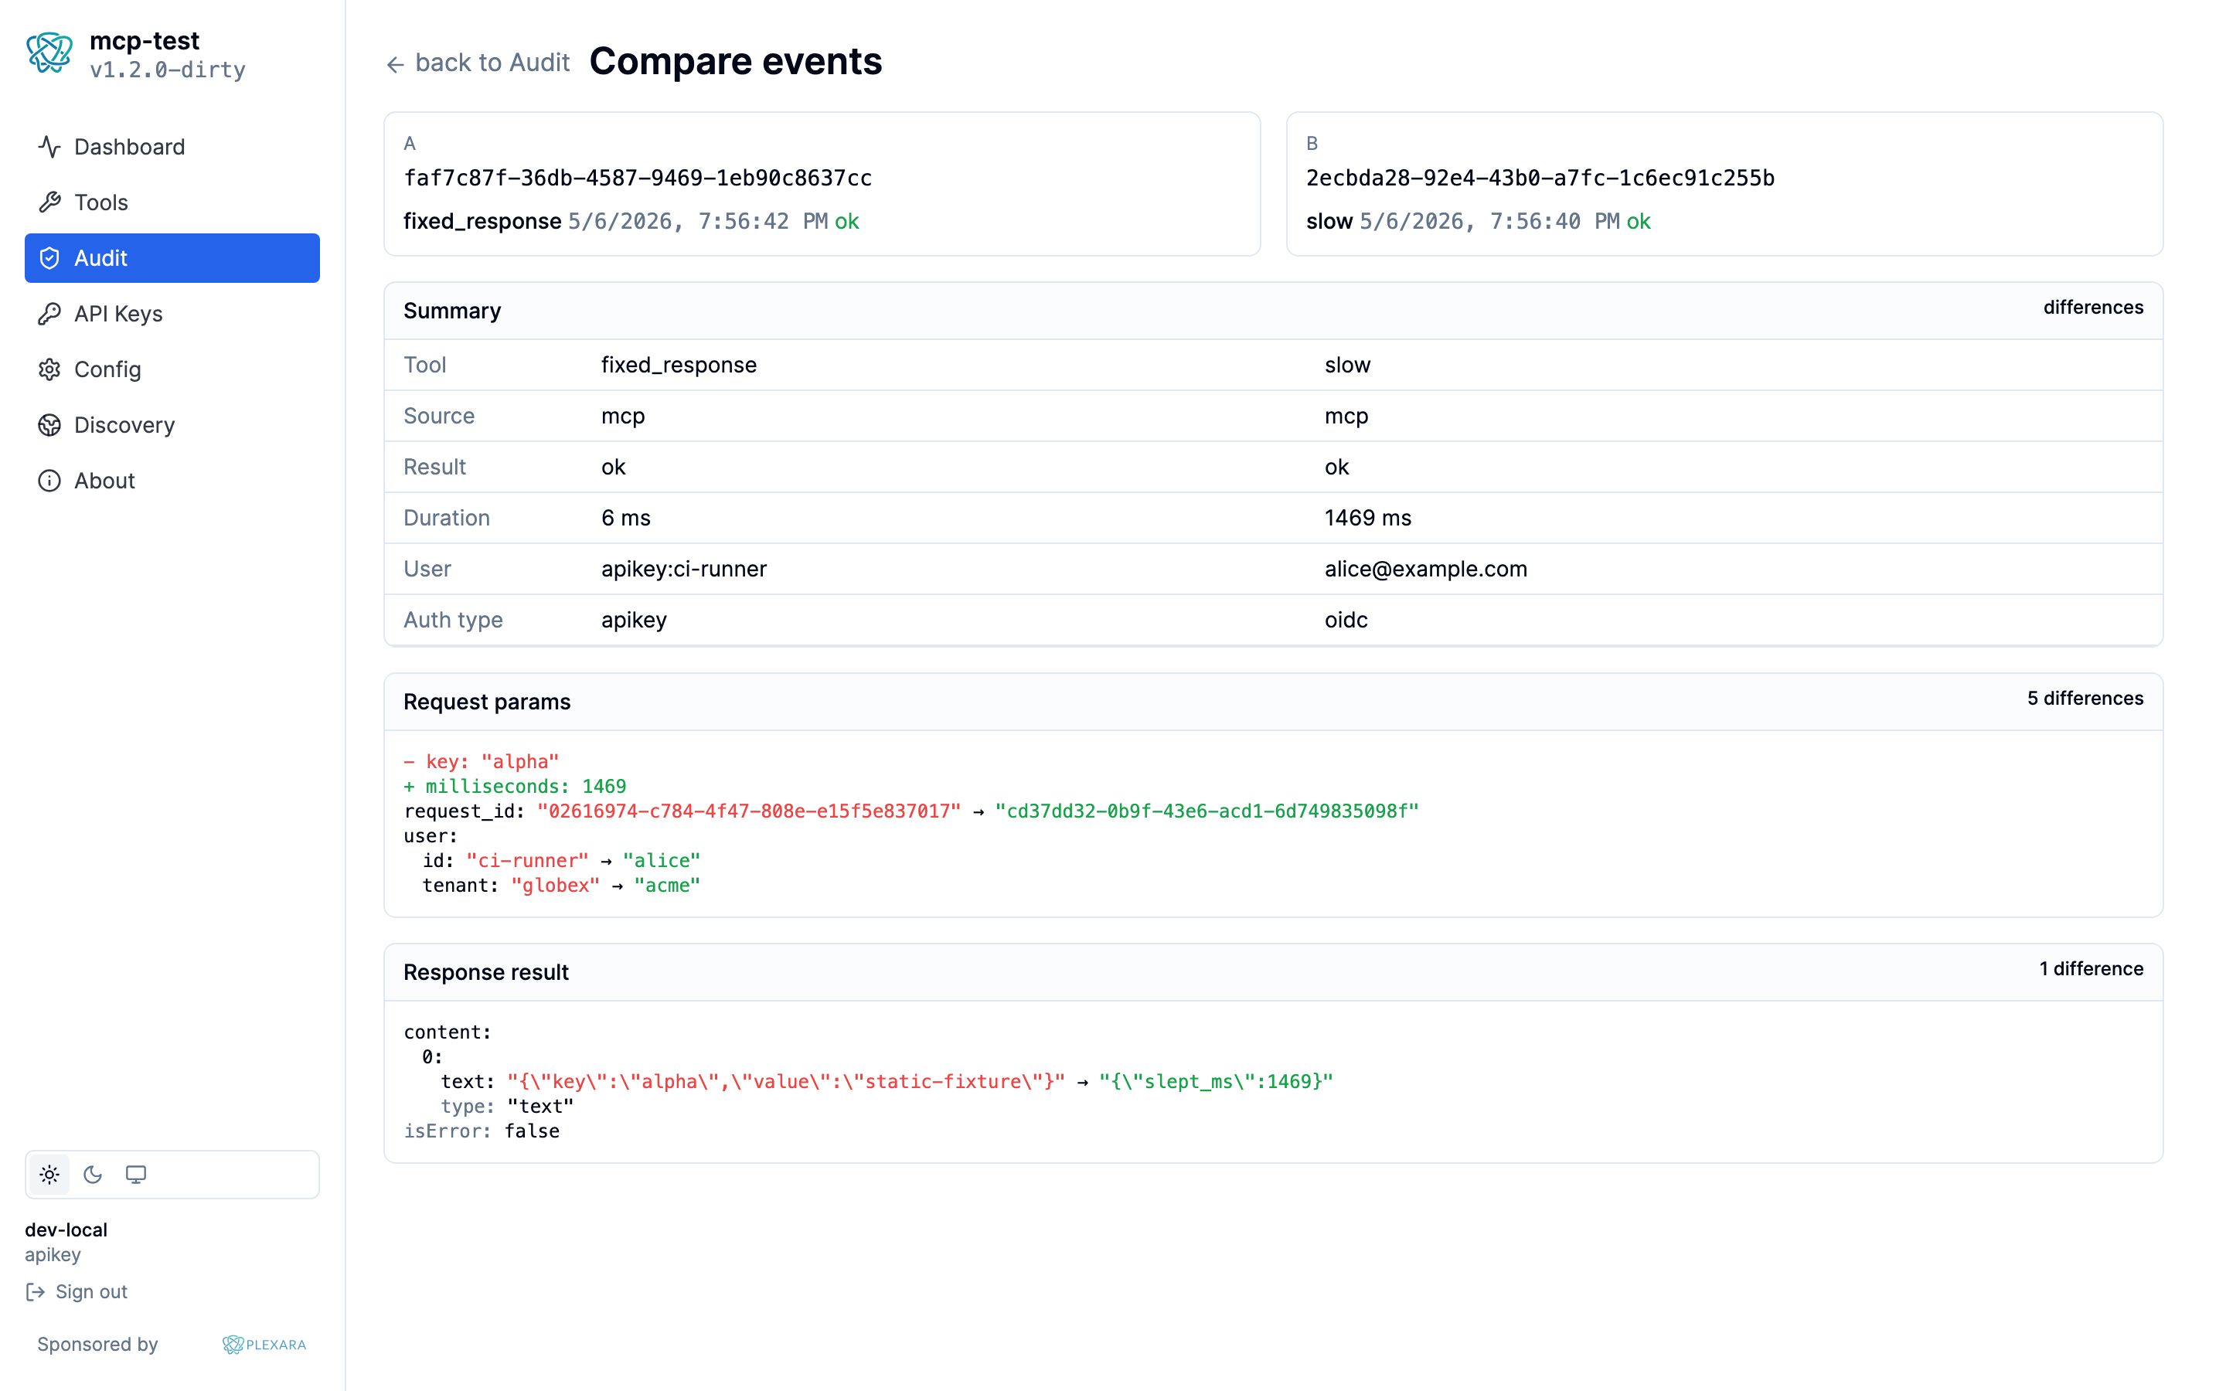Click the Source row label
The width and height of the screenshot is (2226, 1391).
click(x=439, y=416)
